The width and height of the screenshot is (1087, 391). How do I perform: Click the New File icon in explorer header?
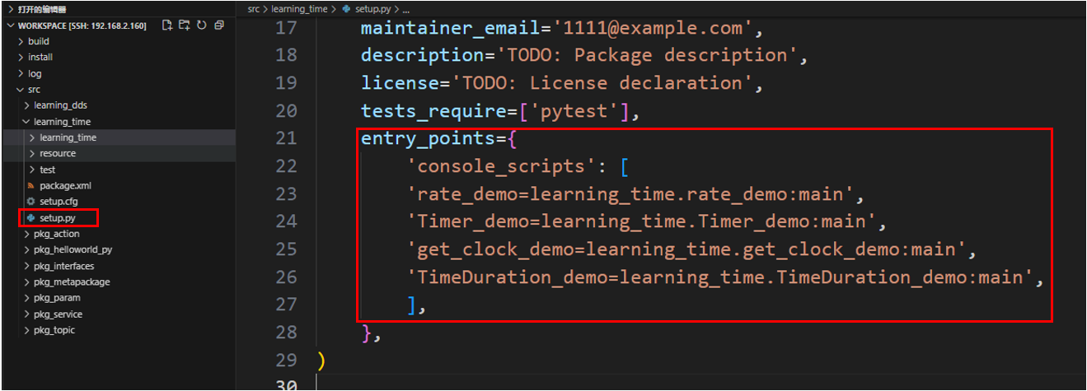click(x=167, y=26)
